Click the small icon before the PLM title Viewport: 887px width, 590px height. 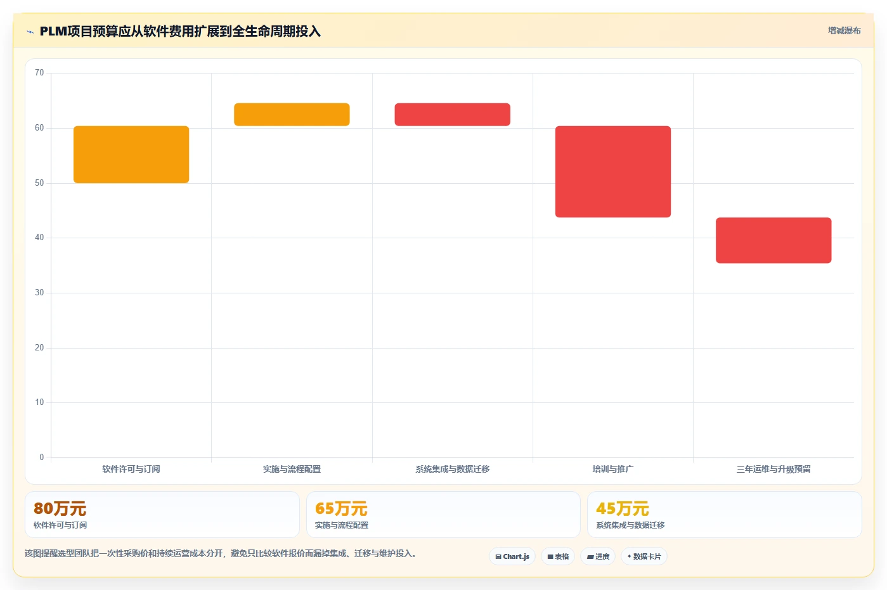30,32
